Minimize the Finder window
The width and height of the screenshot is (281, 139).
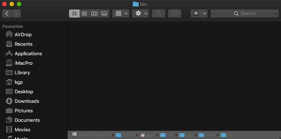pos(12,4)
